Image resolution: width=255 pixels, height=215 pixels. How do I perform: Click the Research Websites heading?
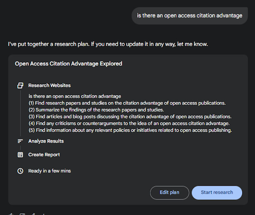point(49,86)
